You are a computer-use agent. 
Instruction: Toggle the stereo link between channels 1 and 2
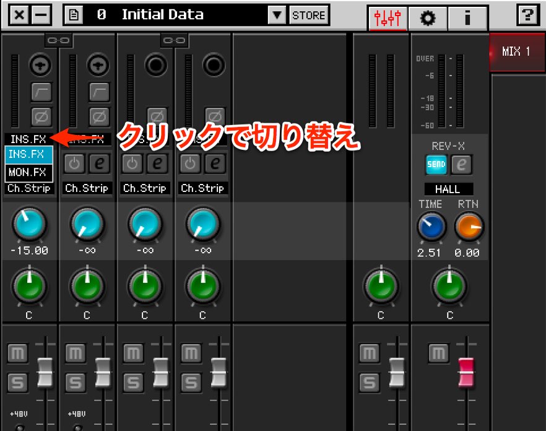[x=58, y=40]
